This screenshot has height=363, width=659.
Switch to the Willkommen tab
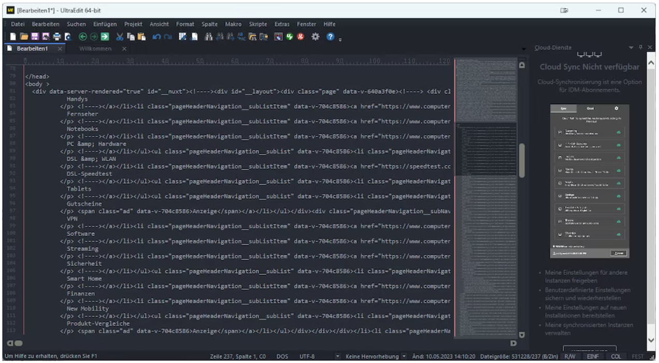coord(95,49)
